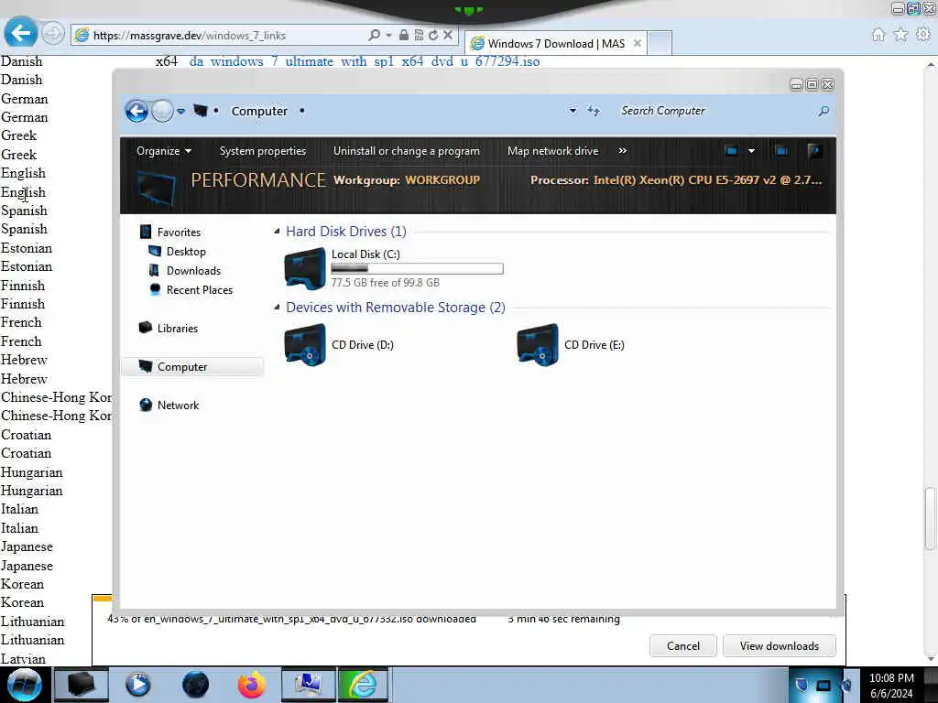Click the security shield tray icon

tap(802, 685)
